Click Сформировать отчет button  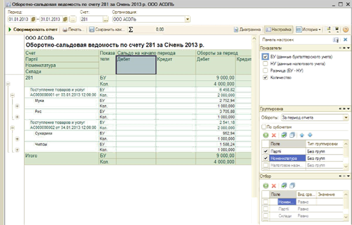click(x=33, y=29)
